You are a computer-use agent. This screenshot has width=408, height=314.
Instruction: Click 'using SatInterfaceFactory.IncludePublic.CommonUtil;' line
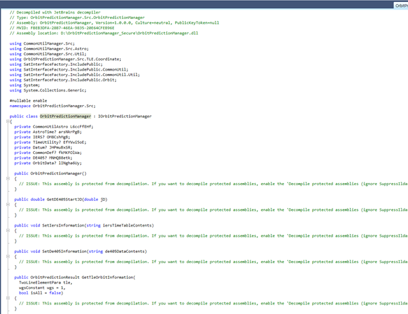point(69,69)
